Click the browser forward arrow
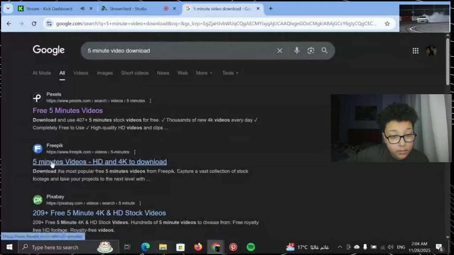 tap(21, 23)
